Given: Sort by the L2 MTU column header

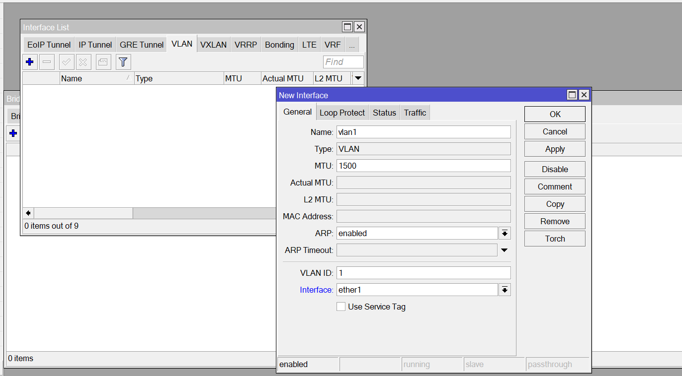Looking at the screenshot, I should pos(332,78).
